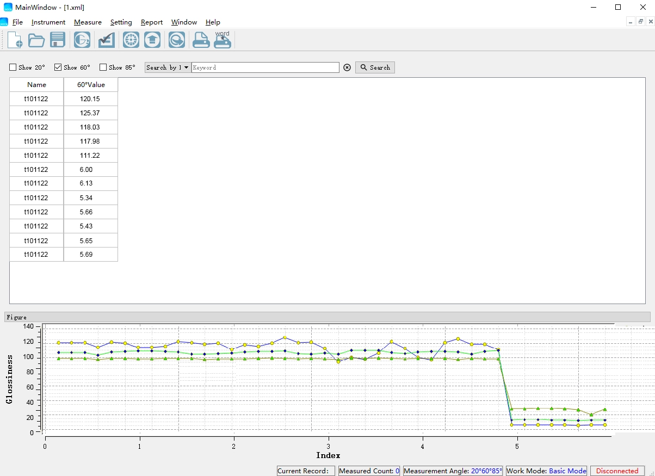Open a file with the folder icon
655x476 pixels.
point(36,40)
